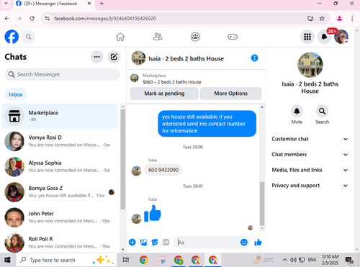Open the taskbar volume speaker icon
Viewport: 360px width, 267px height.
tap(293, 260)
